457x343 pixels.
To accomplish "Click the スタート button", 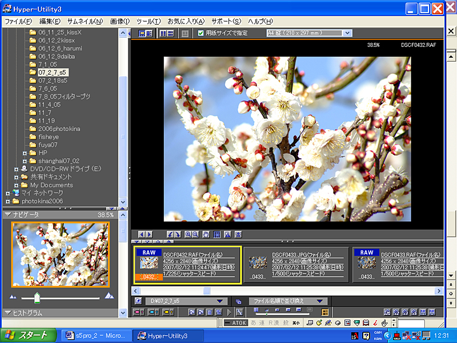I will click(28, 336).
